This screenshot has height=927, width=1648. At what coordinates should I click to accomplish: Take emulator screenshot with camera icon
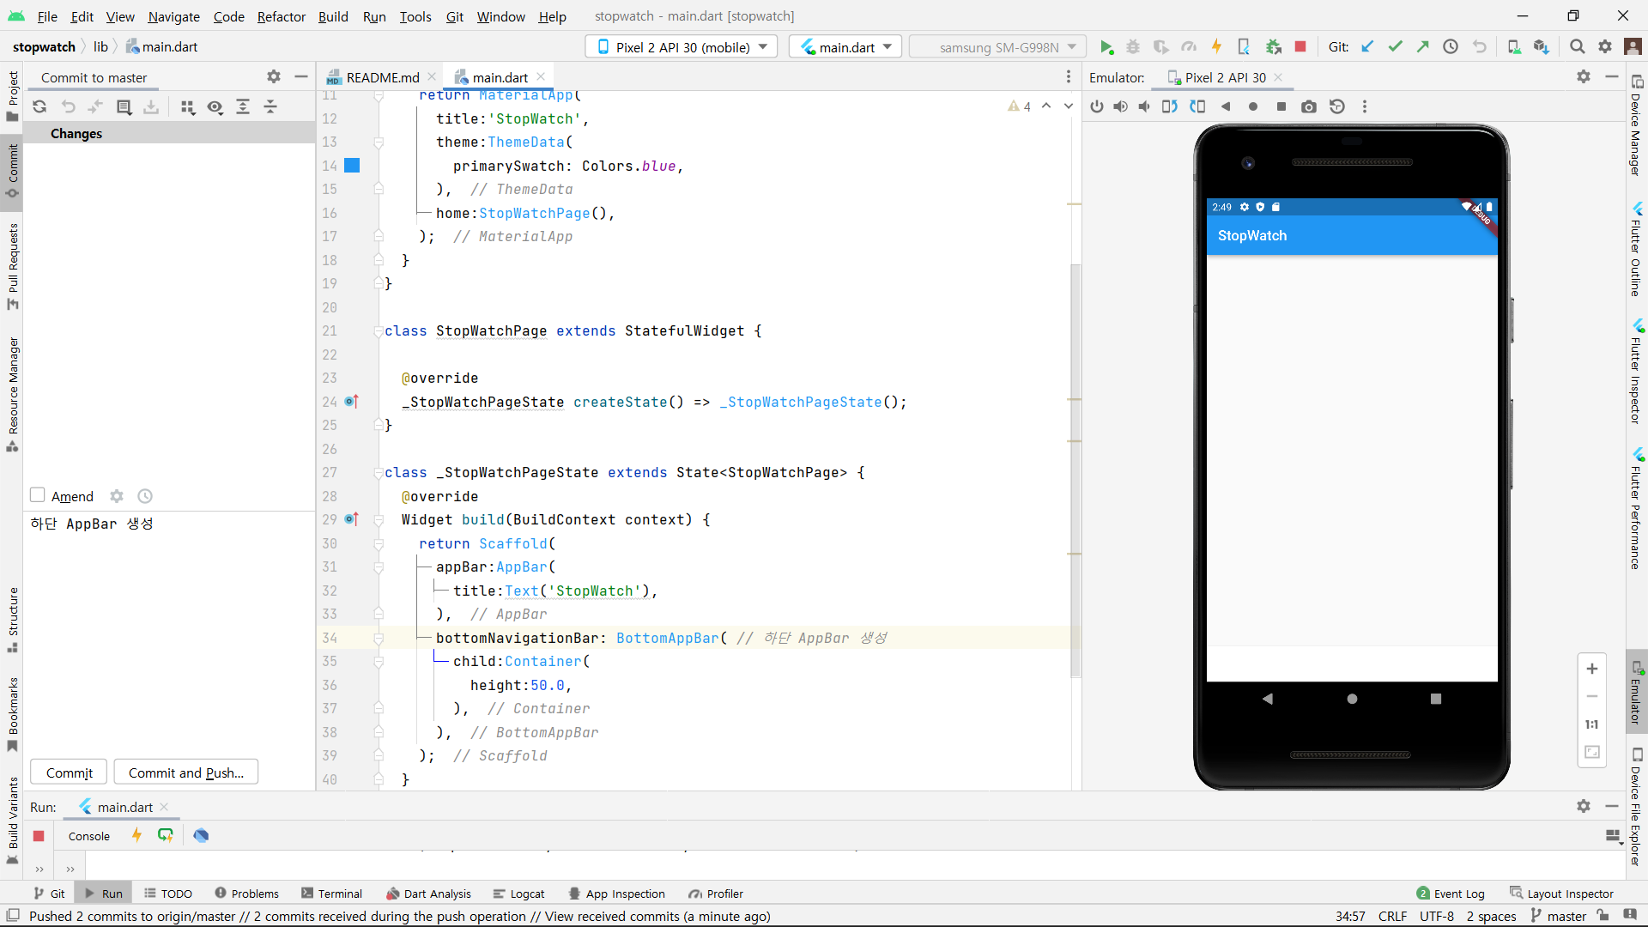pyautogui.click(x=1308, y=106)
